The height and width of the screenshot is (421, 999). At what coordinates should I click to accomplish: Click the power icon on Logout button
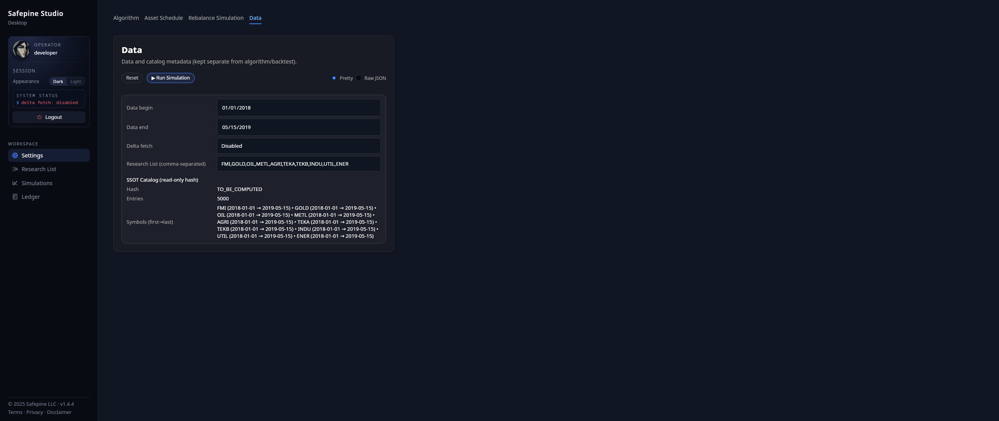[x=39, y=117]
